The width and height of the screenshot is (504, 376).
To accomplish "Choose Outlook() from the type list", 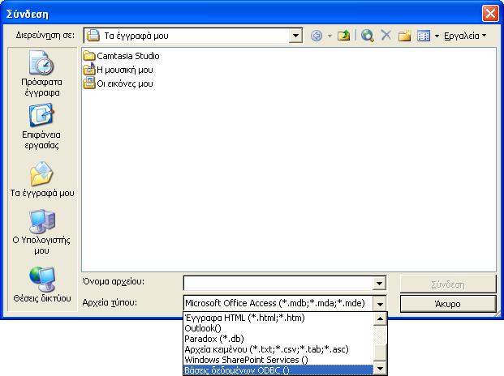I will (278, 328).
